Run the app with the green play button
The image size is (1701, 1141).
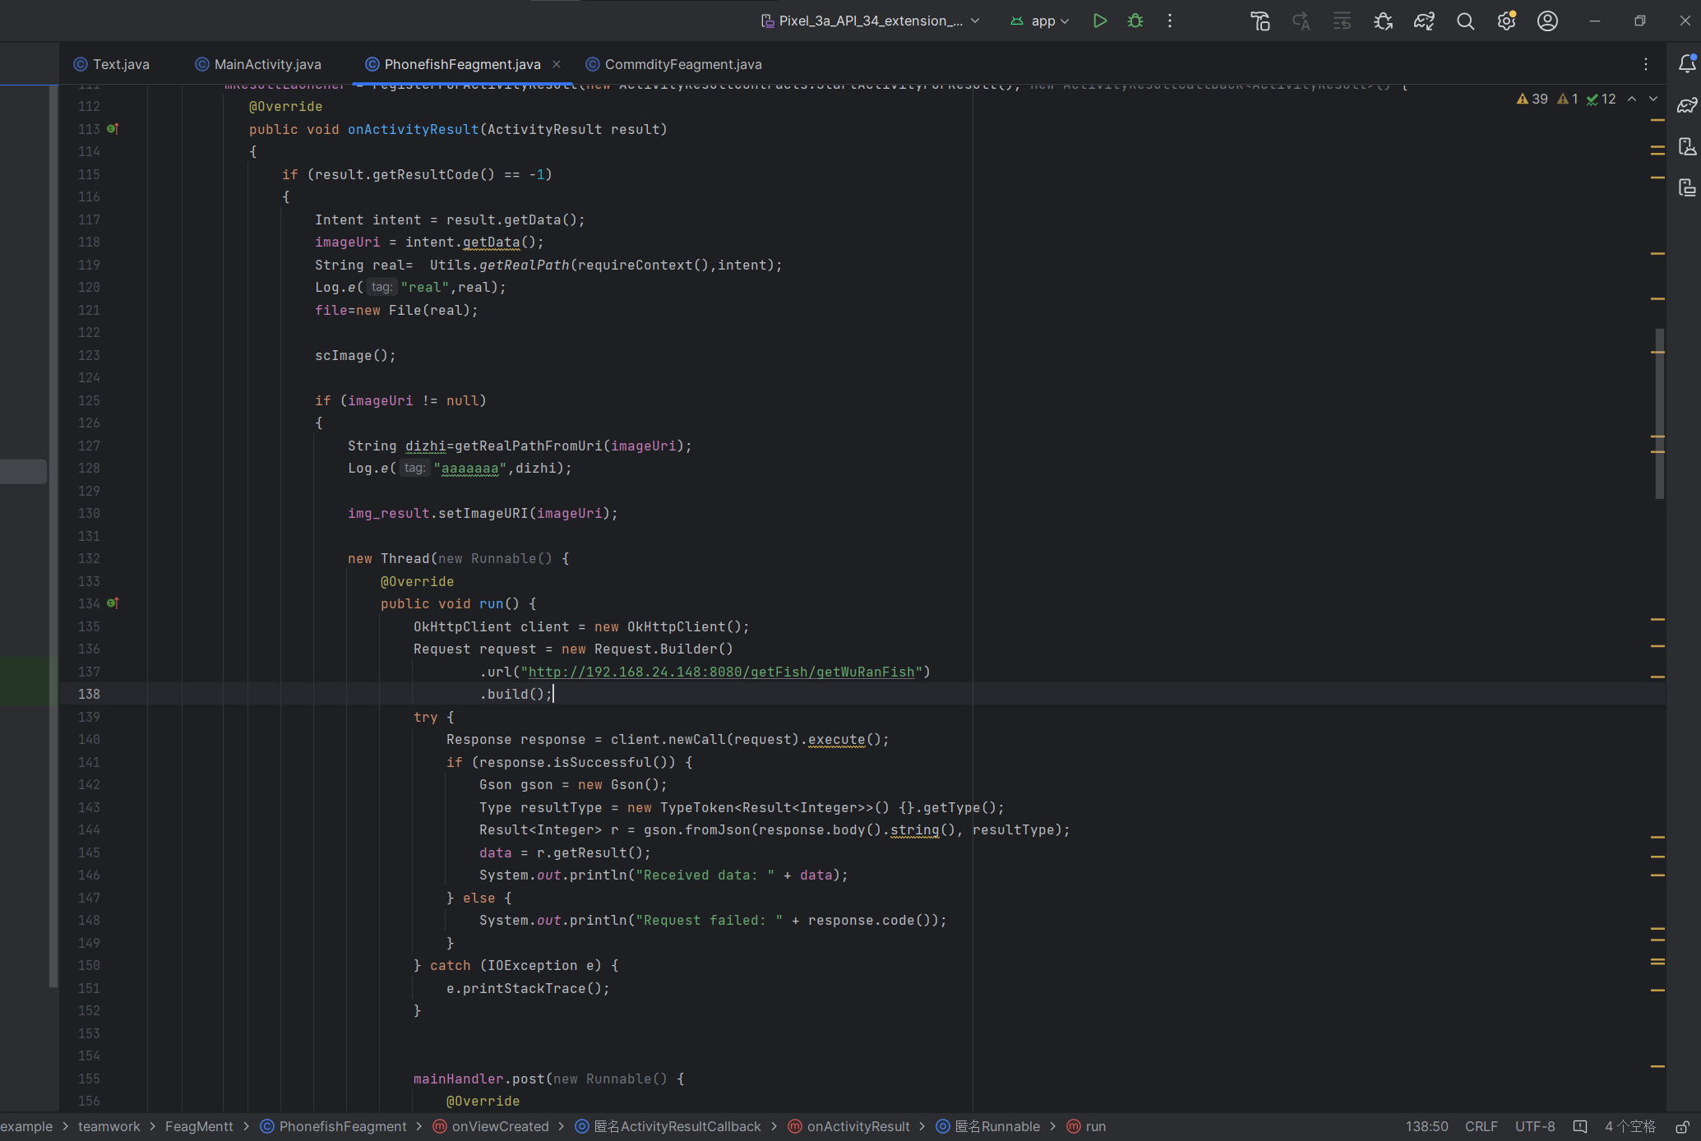1099,21
